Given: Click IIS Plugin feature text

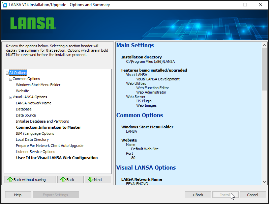Looking at the screenshot, I should pyautogui.click(x=144, y=101).
